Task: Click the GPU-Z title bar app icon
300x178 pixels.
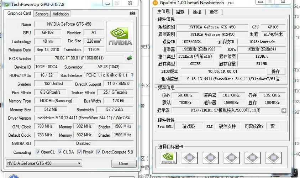Action: (7, 4)
